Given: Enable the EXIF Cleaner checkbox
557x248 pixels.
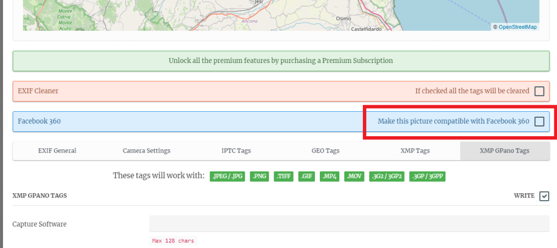Looking at the screenshot, I should [x=539, y=91].
